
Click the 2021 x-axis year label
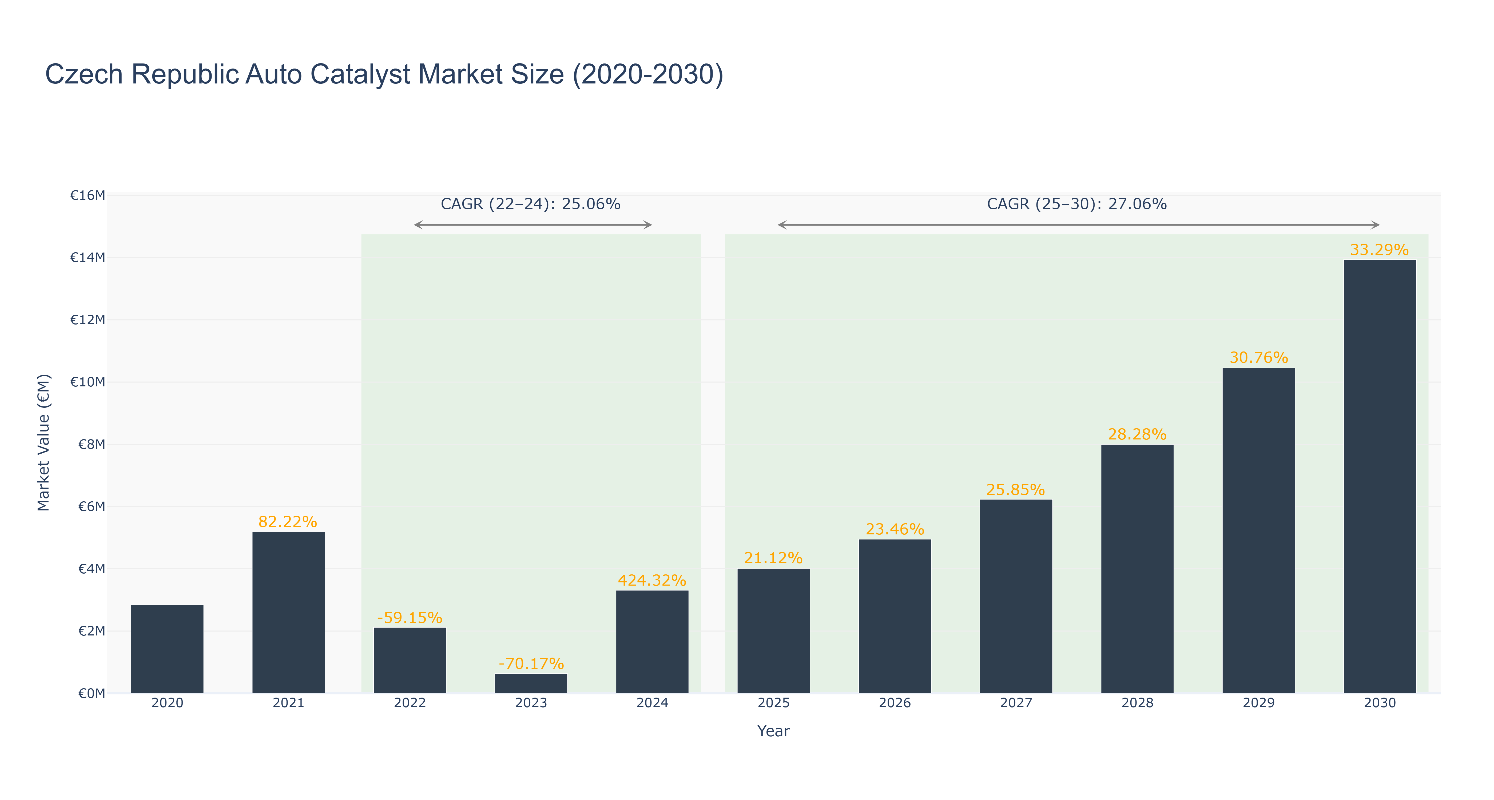point(288,703)
